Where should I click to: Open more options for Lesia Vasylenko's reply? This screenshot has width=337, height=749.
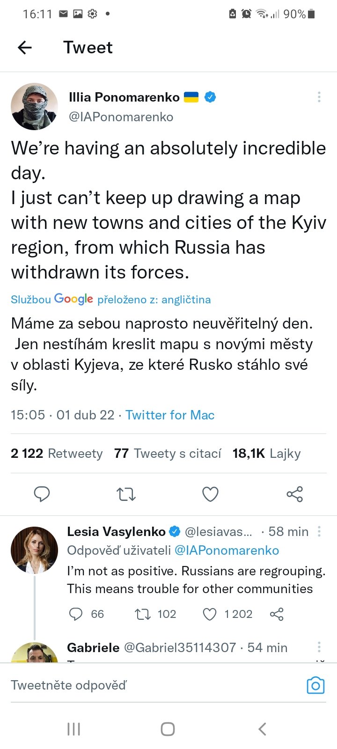coord(319,531)
